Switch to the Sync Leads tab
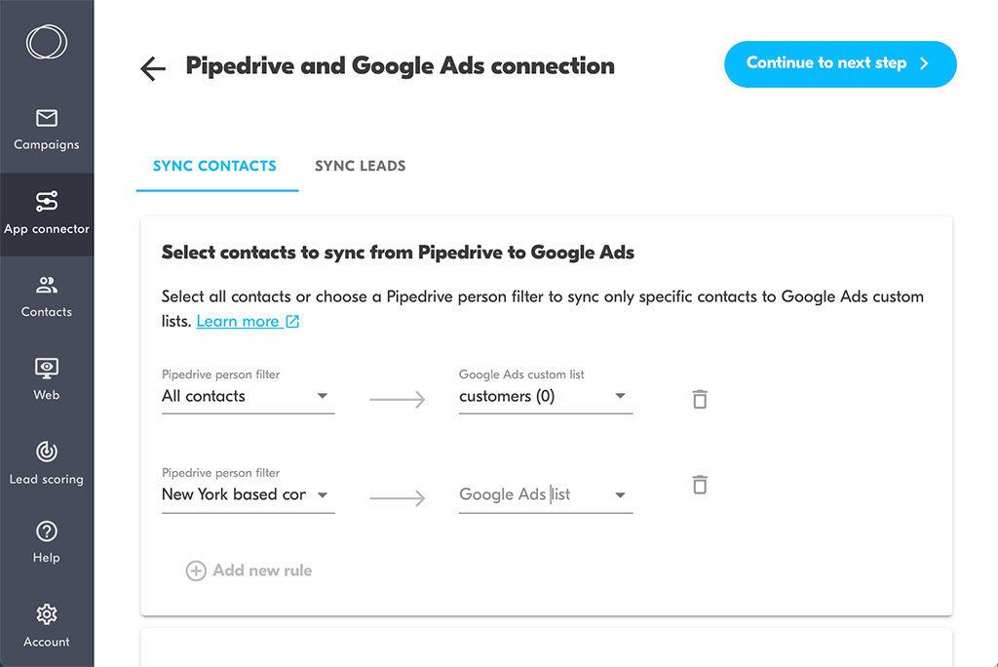The width and height of the screenshot is (998, 667). point(360,166)
